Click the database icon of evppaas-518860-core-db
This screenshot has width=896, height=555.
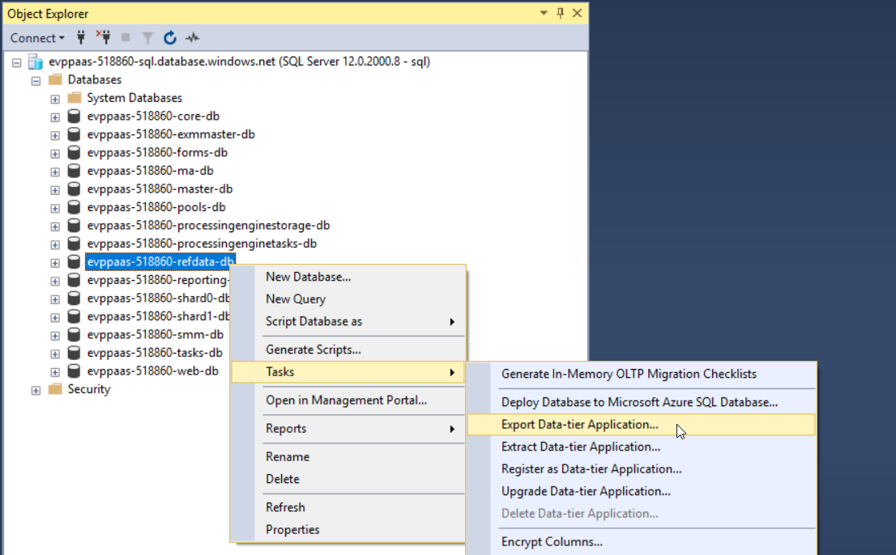pos(74,116)
